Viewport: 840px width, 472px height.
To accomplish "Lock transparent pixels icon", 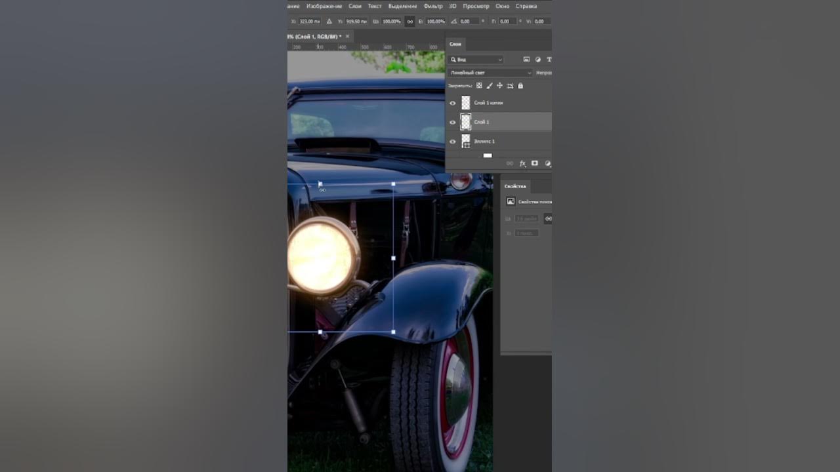I will (479, 86).
